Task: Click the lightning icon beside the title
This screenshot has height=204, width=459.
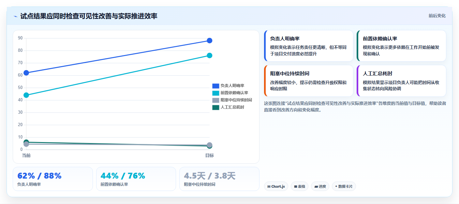Action: click(15, 16)
